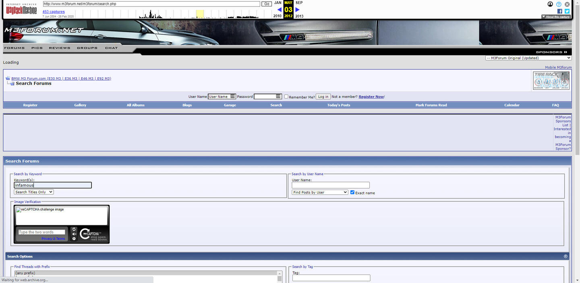Open the Mobile M3forum link
This screenshot has width=580, height=283.
pos(558,68)
